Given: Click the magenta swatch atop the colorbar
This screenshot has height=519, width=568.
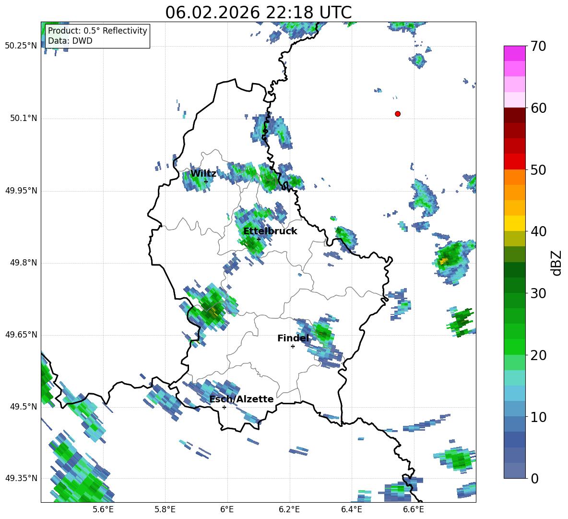Looking at the screenshot, I should pyautogui.click(x=514, y=53).
